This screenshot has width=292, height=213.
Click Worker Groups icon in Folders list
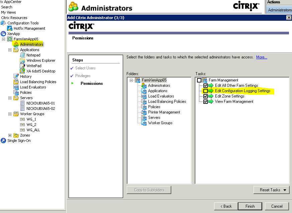(144, 123)
